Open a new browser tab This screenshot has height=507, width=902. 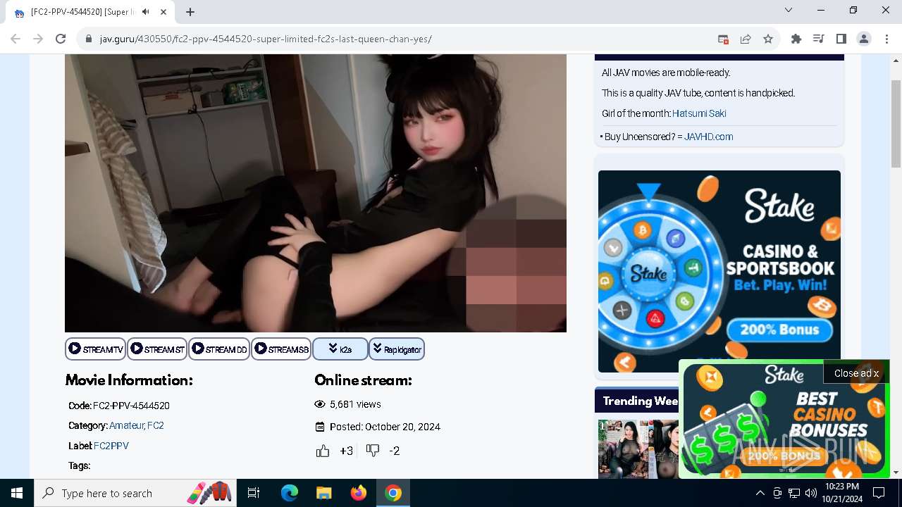(x=190, y=12)
